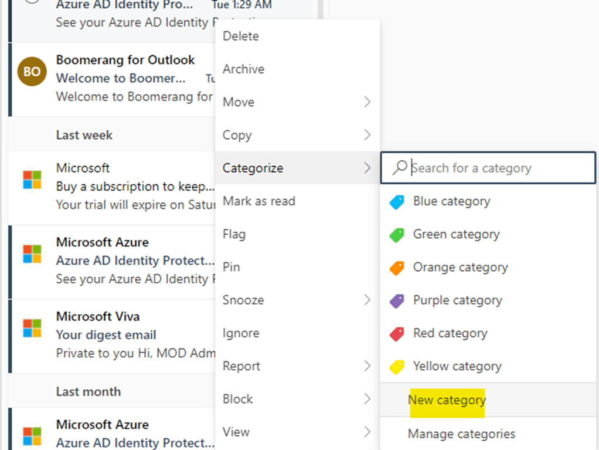Choose Archive from the context menu
The width and height of the screenshot is (599, 450).
[297, 69]
